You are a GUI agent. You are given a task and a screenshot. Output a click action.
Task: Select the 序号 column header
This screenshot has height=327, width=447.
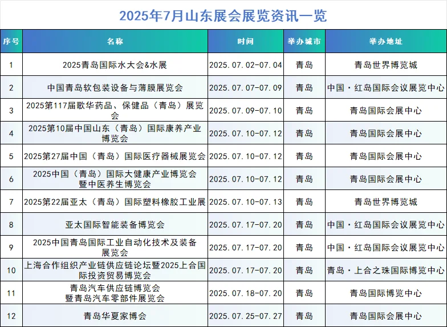pyautogui.click(x=11, y=41)
